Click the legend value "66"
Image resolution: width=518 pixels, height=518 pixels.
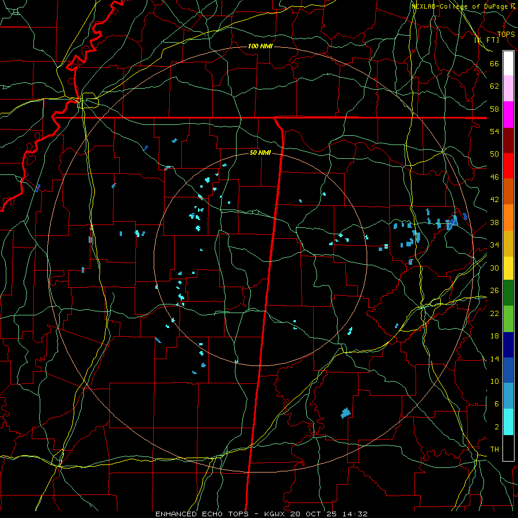494,64
